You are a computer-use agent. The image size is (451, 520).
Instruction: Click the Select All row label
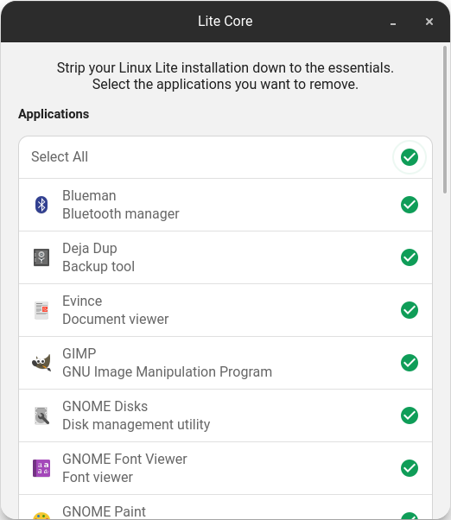pos(60,157)
